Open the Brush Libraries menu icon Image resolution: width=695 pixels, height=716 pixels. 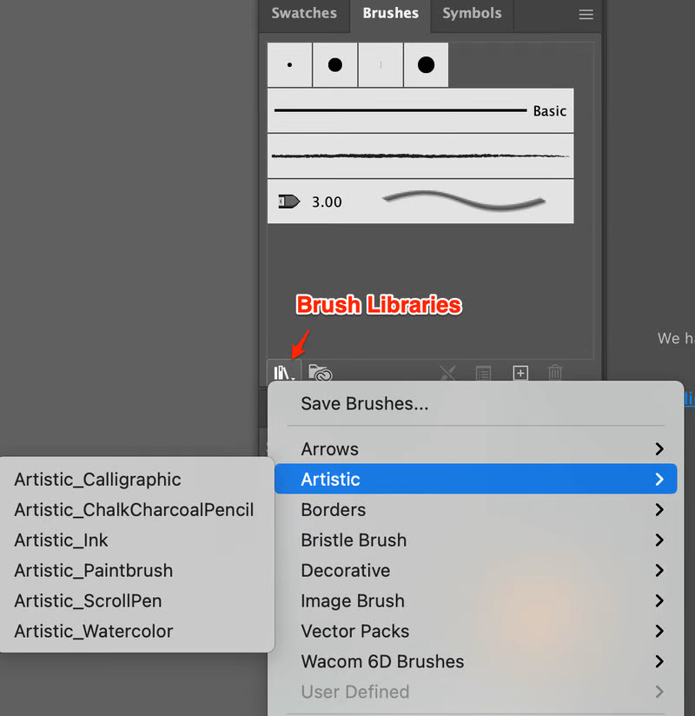click(x=284, y=374)
